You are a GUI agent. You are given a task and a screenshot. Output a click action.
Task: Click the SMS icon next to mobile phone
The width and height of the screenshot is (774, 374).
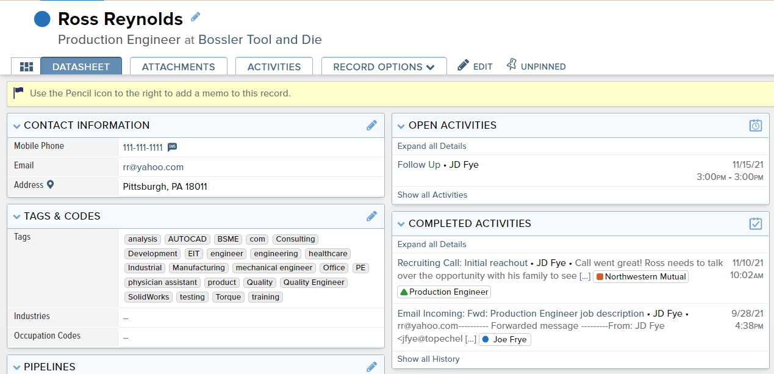pos(173,147)
